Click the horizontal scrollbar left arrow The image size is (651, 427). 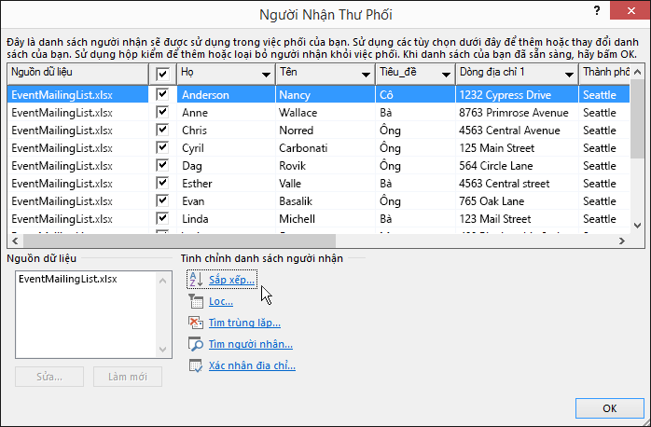(15, 241)
